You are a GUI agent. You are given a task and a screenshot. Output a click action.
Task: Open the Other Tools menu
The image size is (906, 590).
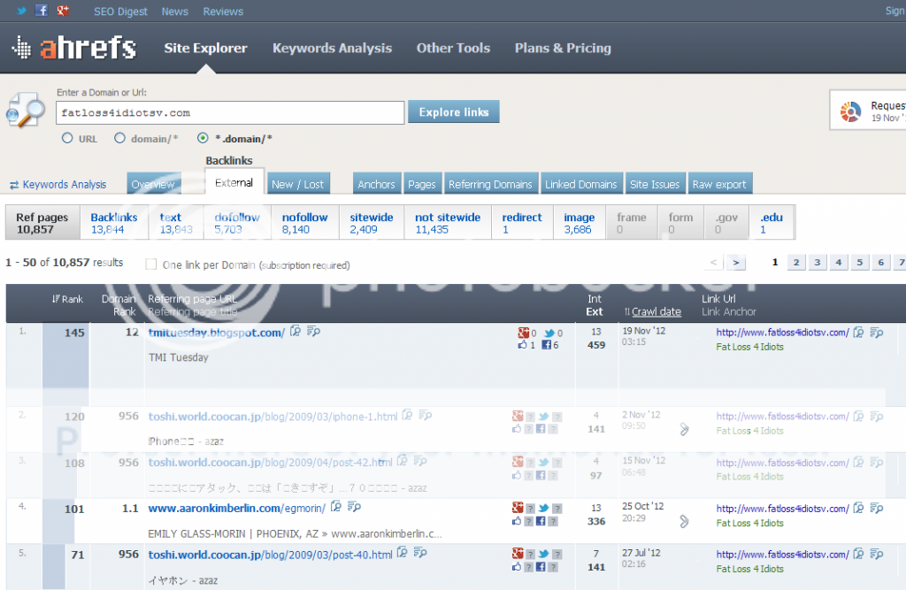(x=454, y=48)
